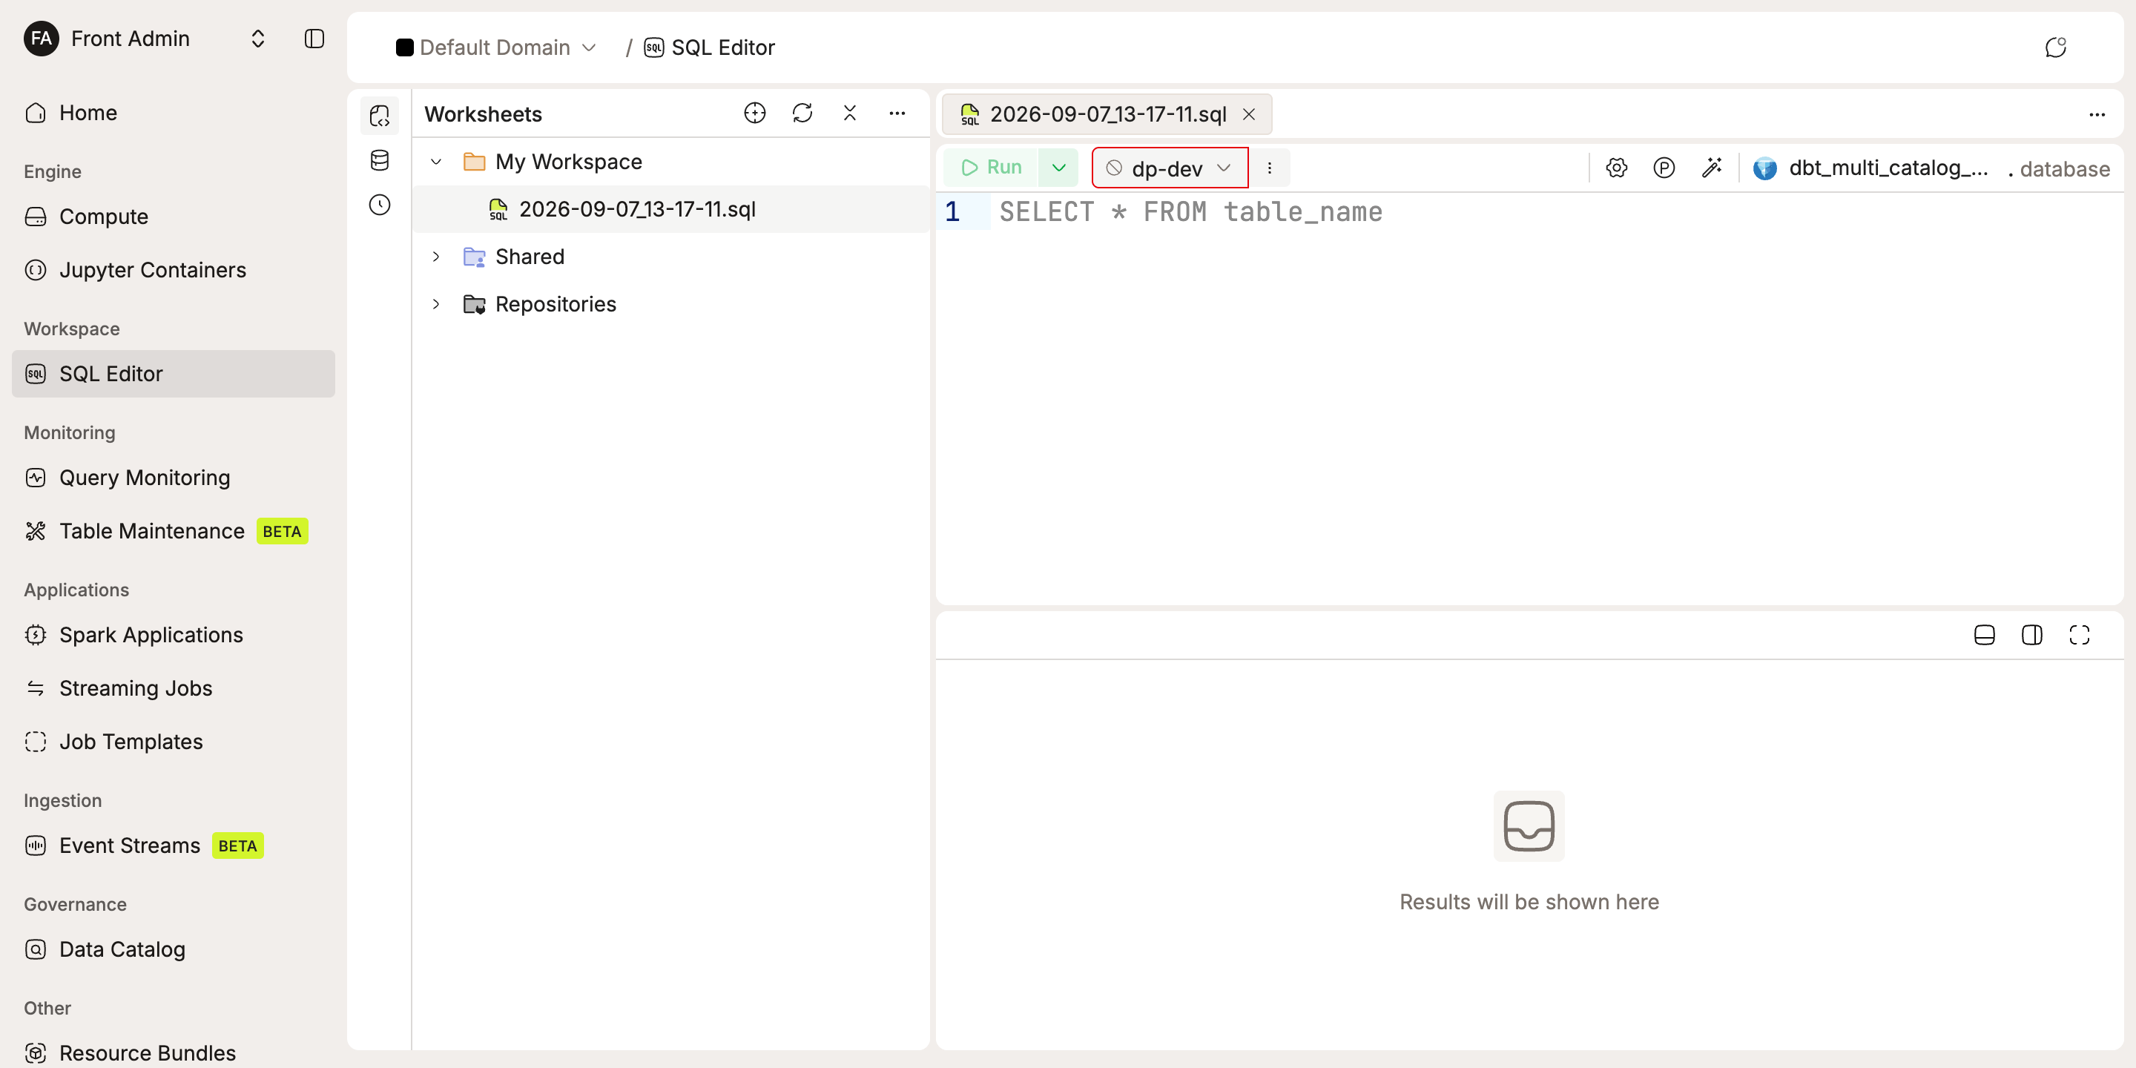Viewport: 2136px width, 1068px height.
Task: Select 2026-09-07_13-17-11.sql in My Workspace tree
Action: click(672, 209)
